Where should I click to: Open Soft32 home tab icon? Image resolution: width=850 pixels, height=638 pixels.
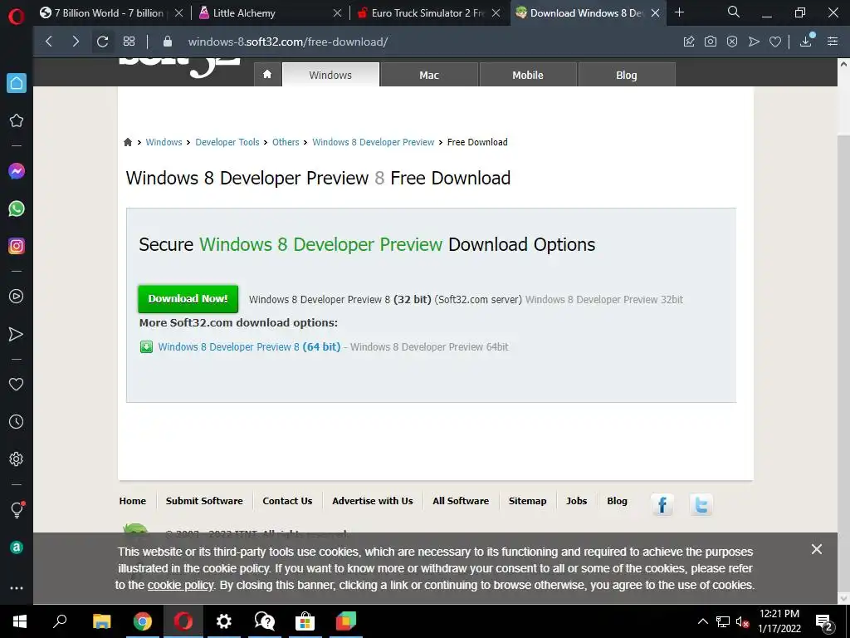point(267,74)
